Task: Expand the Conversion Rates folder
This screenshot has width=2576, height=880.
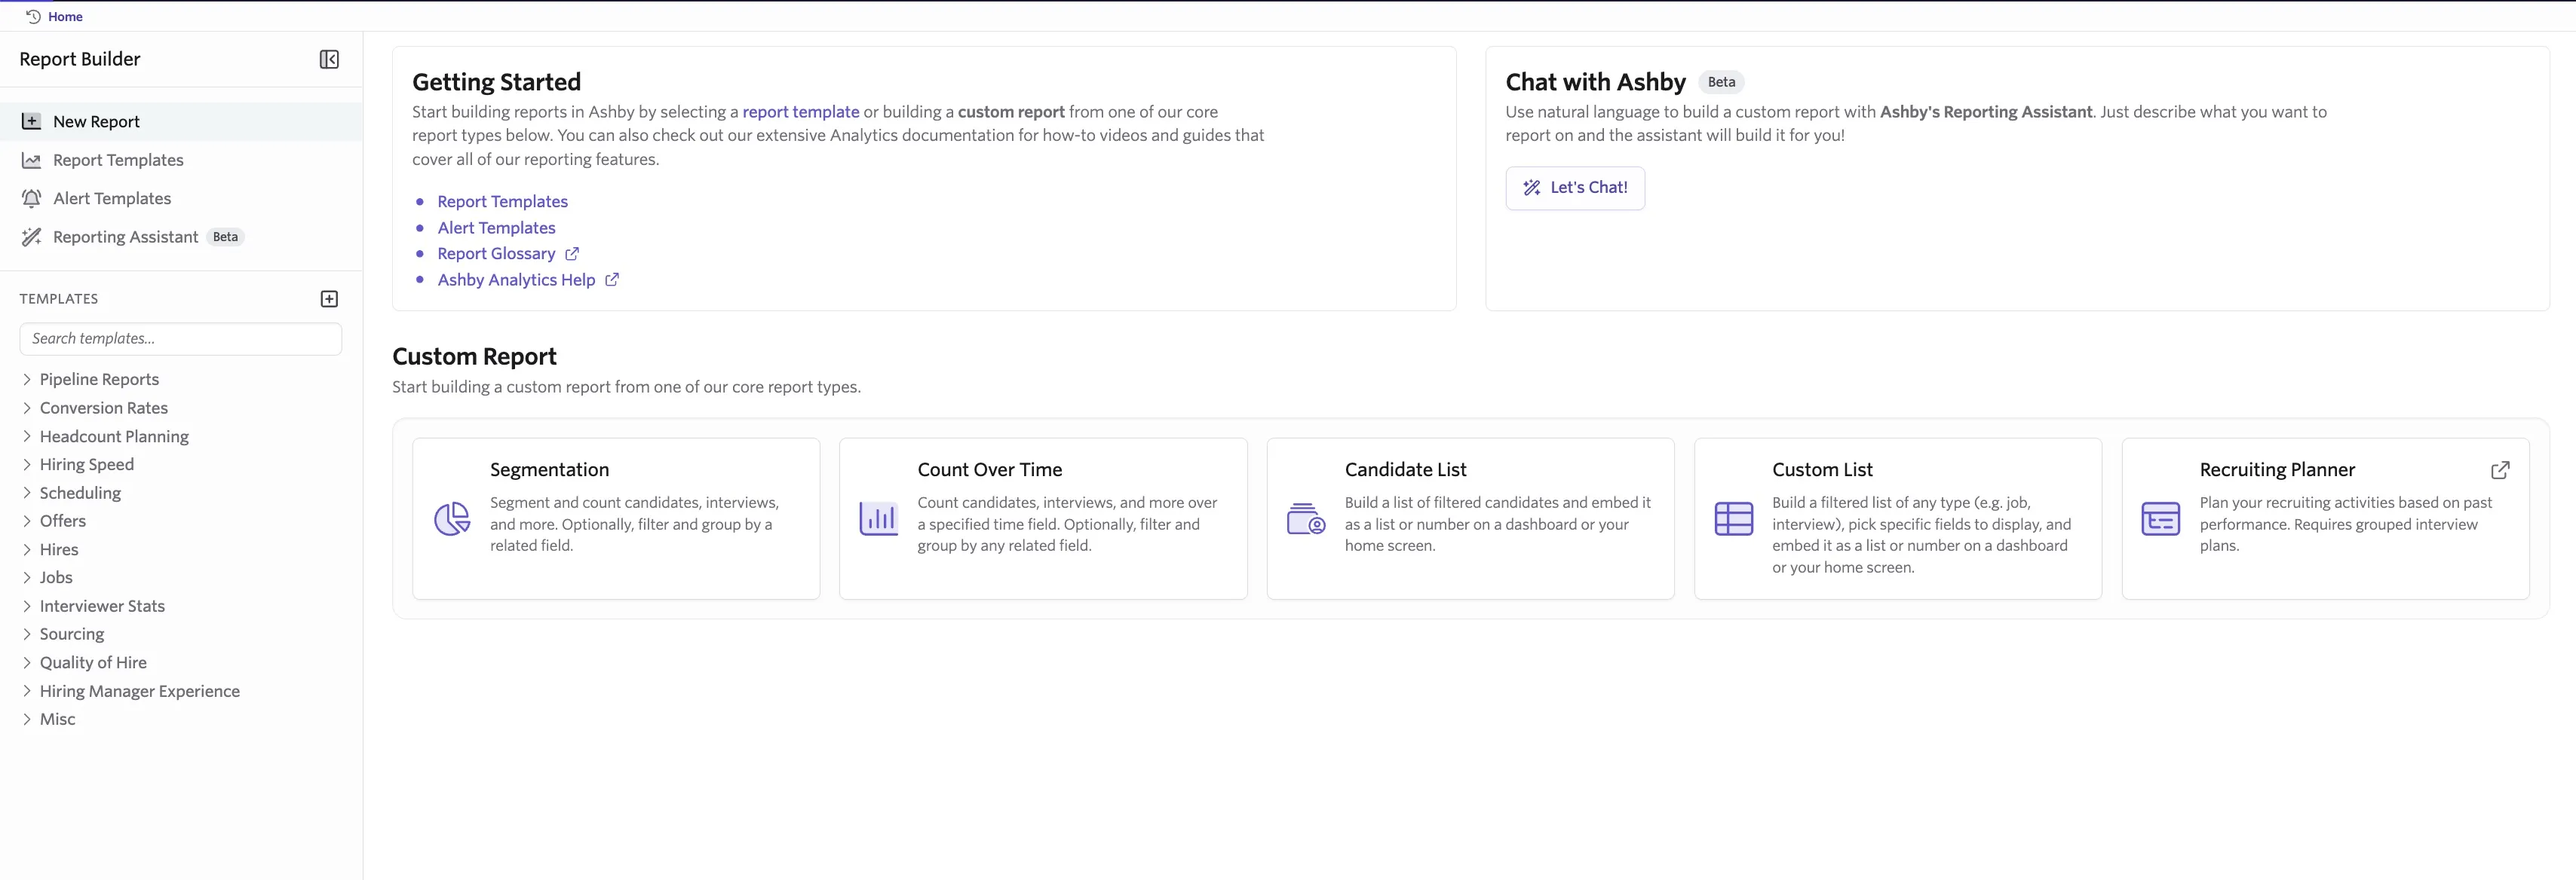Action: (27, 408)
